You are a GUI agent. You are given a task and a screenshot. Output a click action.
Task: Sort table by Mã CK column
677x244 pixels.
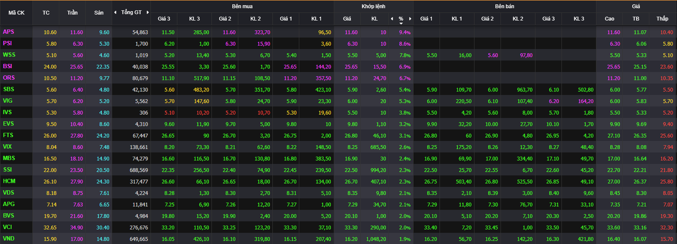click(x=17, y=13)
